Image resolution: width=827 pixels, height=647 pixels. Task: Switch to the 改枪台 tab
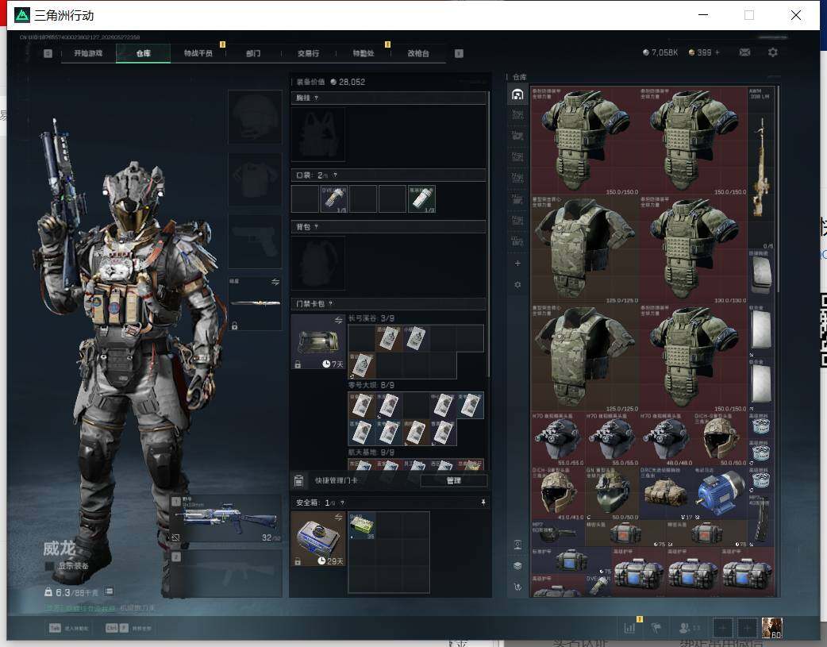[418, 53]
